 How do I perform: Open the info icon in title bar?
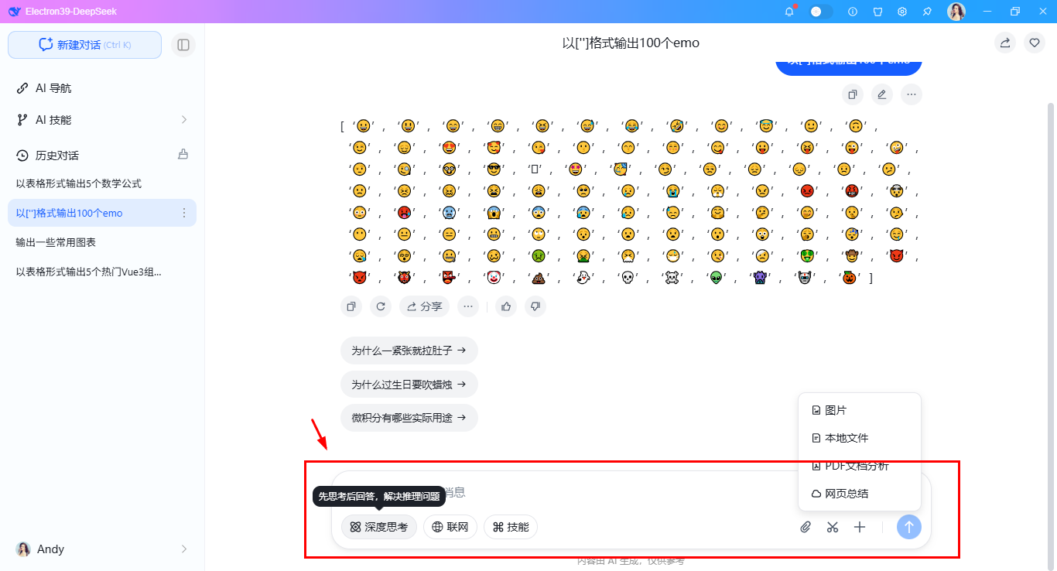853,12
